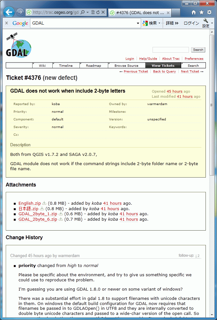The width and height of the screenshot is (217, 320).
Task: Click the Trac search input field
Action: pos(170,50)
